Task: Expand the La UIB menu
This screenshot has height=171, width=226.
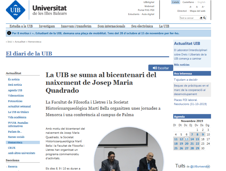Action: 164,26
